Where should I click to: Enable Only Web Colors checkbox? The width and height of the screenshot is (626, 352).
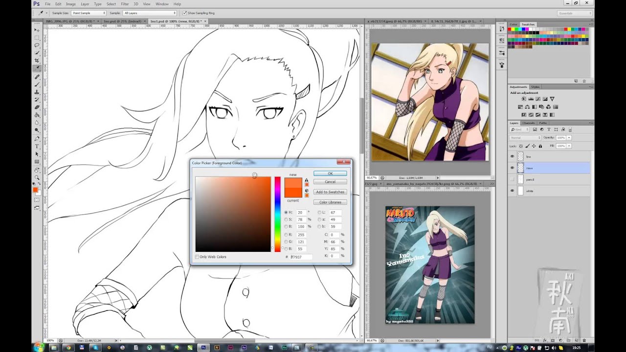(x=197, y=257)
